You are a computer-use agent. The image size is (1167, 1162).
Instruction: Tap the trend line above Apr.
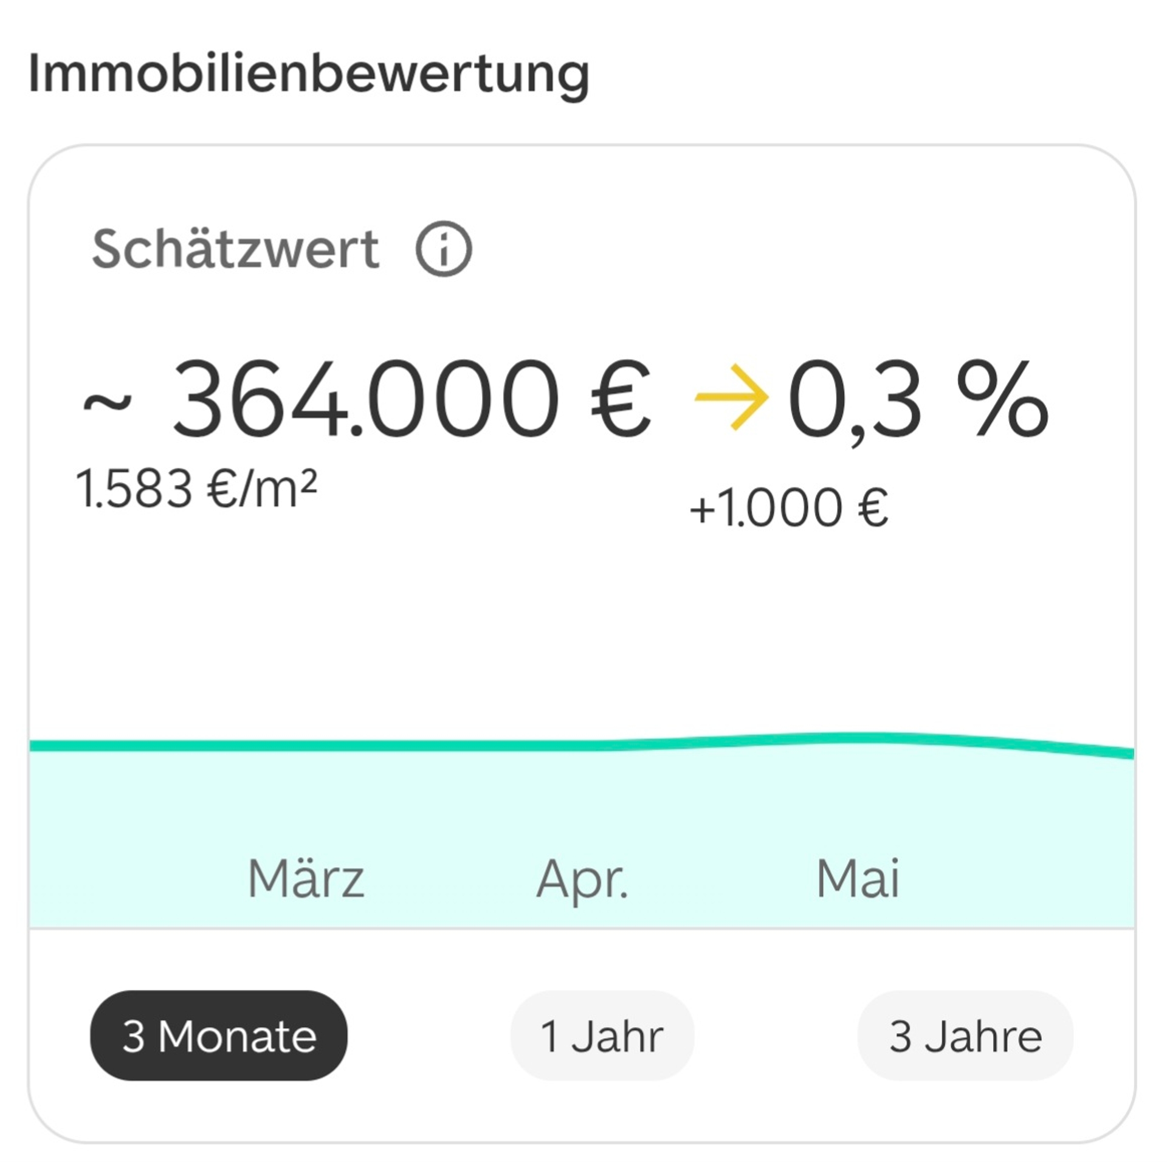[582, 745]
